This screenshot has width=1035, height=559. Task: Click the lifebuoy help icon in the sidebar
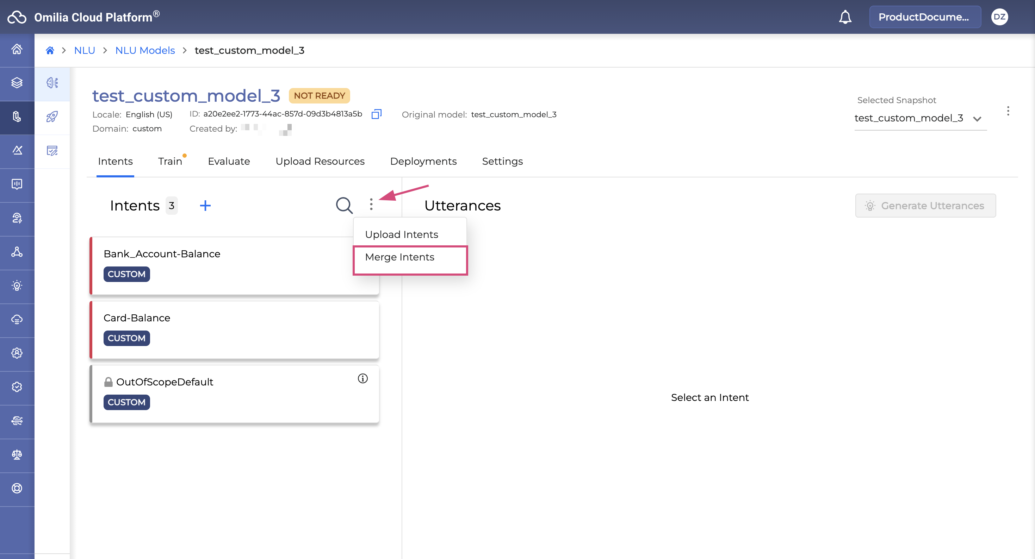(x=17, y=488)
